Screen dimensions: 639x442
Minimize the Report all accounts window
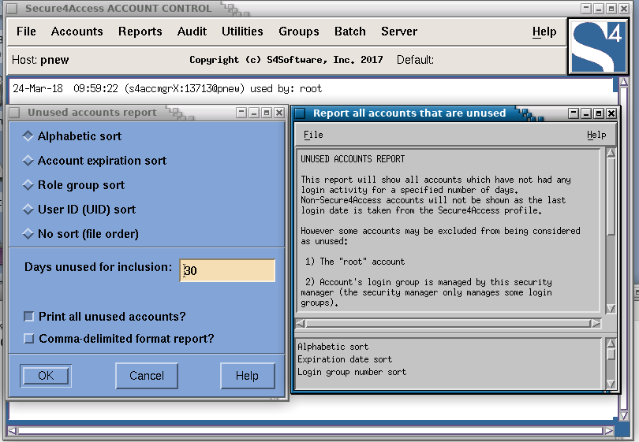click(x=586, y=113)
